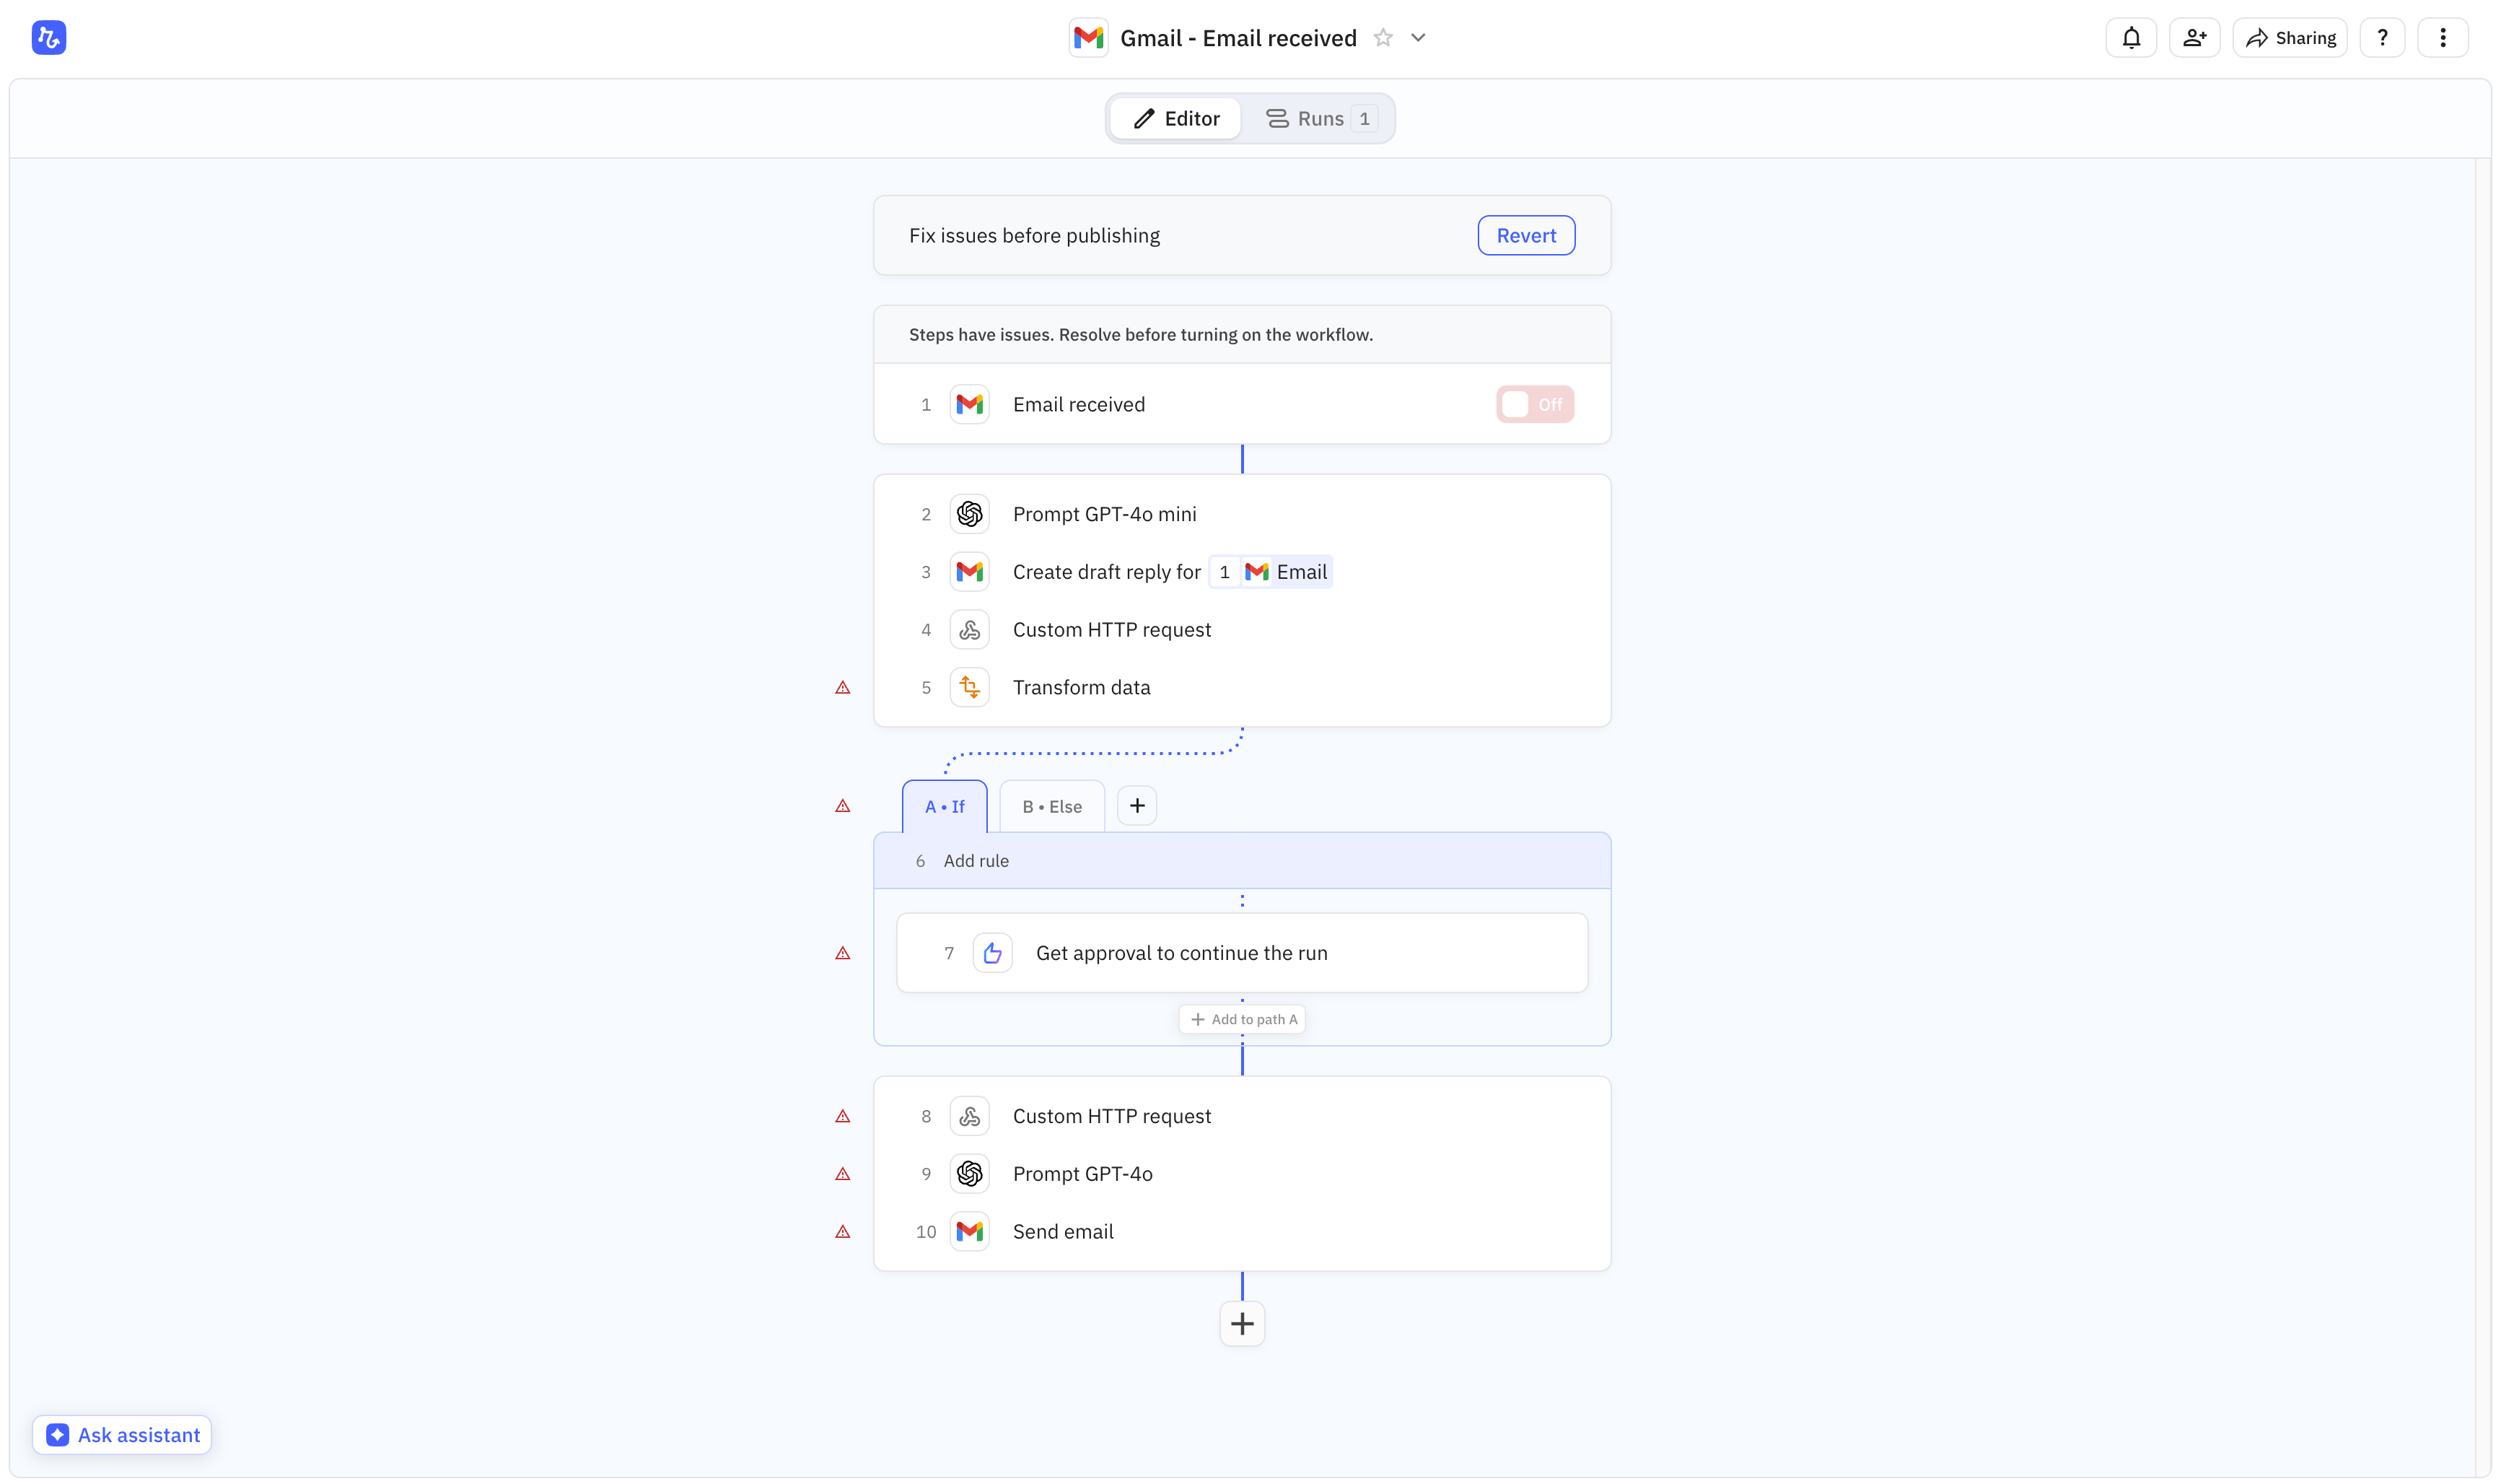Click warning icon beside the A • If path
The image size is (2501, 1484).
click(x=843, y=806)
